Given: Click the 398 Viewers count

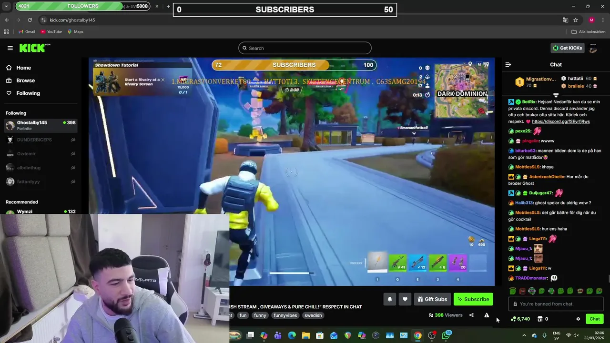Looking at the screenshot, I should tap(446, 315).
